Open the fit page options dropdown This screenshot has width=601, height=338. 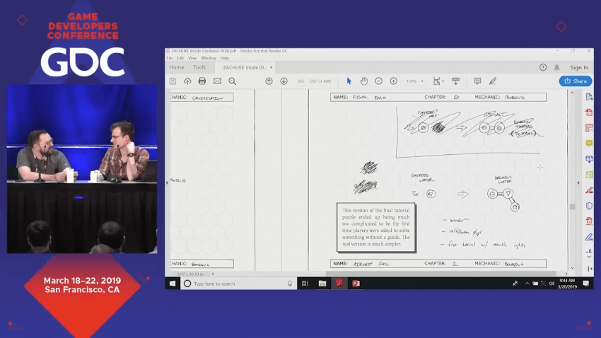(x=438, y=81)
